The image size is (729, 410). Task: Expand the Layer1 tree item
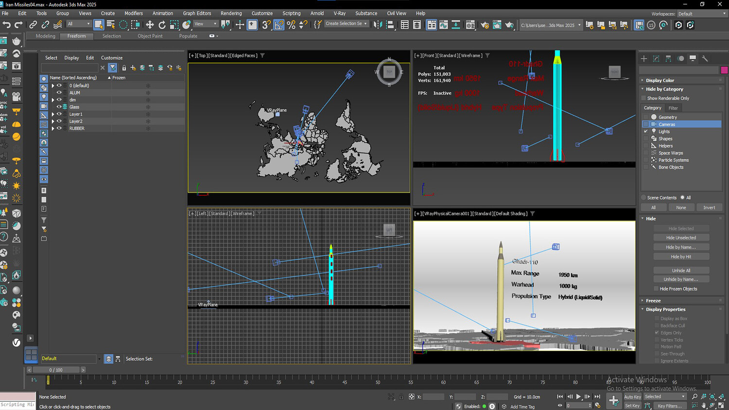point(53,114)
